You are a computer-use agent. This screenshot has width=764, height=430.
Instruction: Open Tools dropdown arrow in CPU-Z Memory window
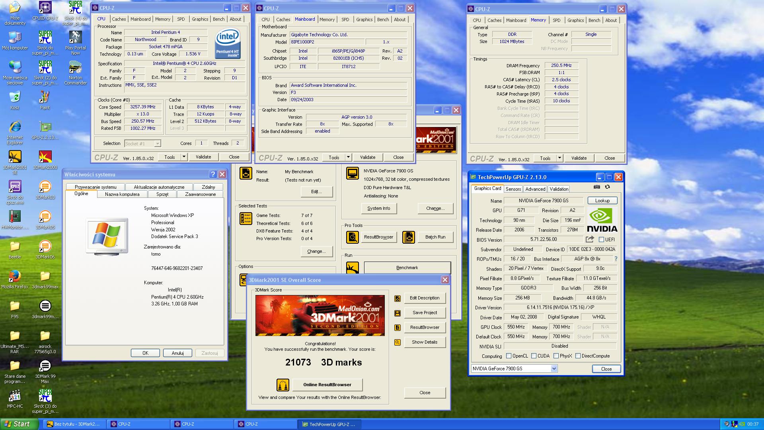(x=559, y=158)
